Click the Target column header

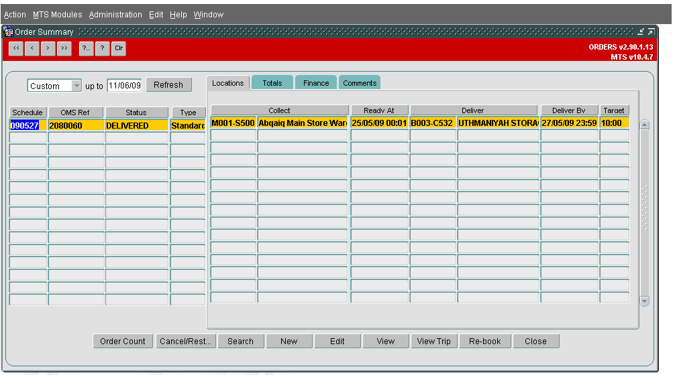(615, 110)
